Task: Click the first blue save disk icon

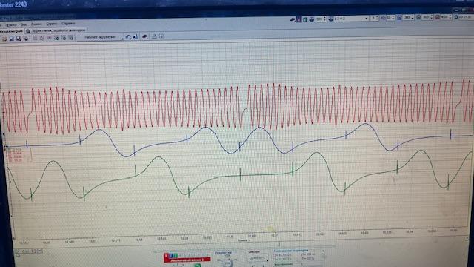Action: click(x=12, y=39)
